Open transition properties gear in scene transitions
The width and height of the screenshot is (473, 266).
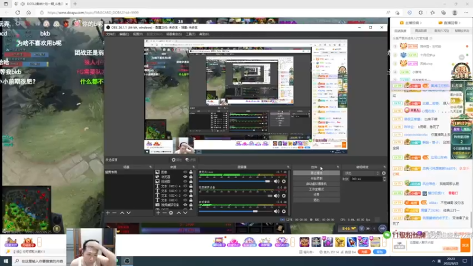click(x=384, y=173)
